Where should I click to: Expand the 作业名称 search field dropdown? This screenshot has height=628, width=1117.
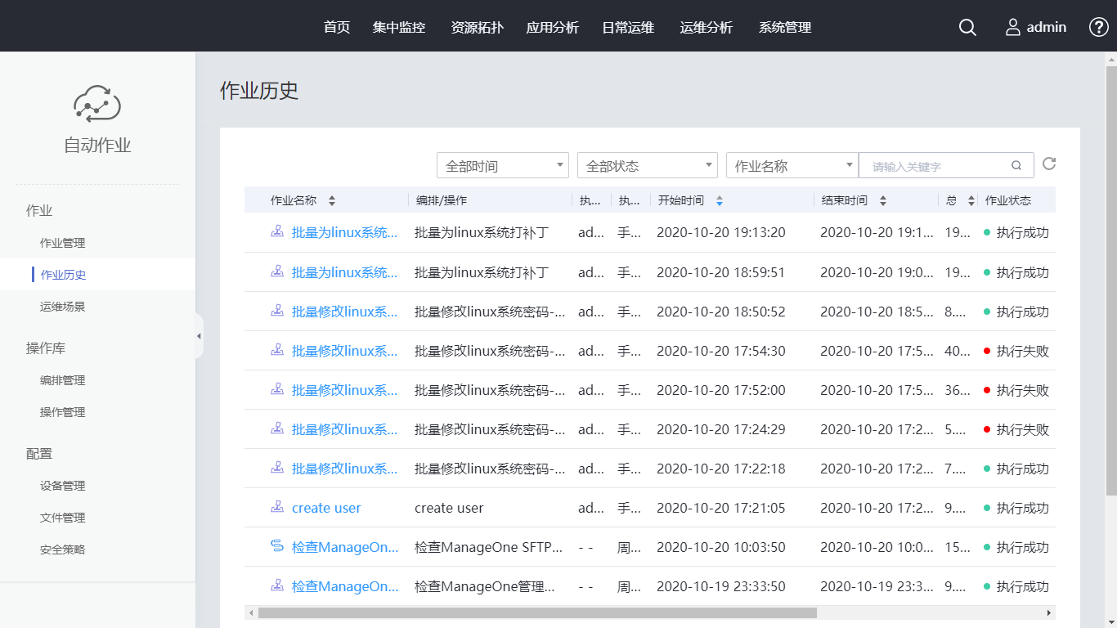[792, 165]
